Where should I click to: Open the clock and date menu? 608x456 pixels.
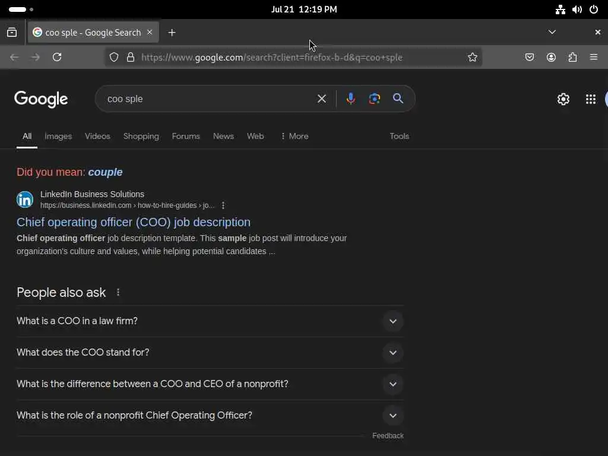[304, 9]
